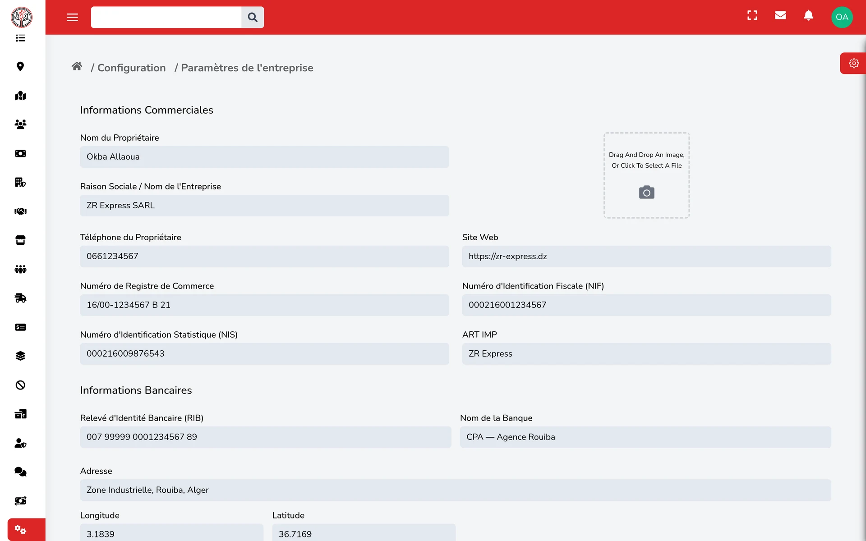Image resolution: width=866 pixels, height=541 pixels.
Task: Click the Informations Commerciales heading
Action: (x=147, y=110)
